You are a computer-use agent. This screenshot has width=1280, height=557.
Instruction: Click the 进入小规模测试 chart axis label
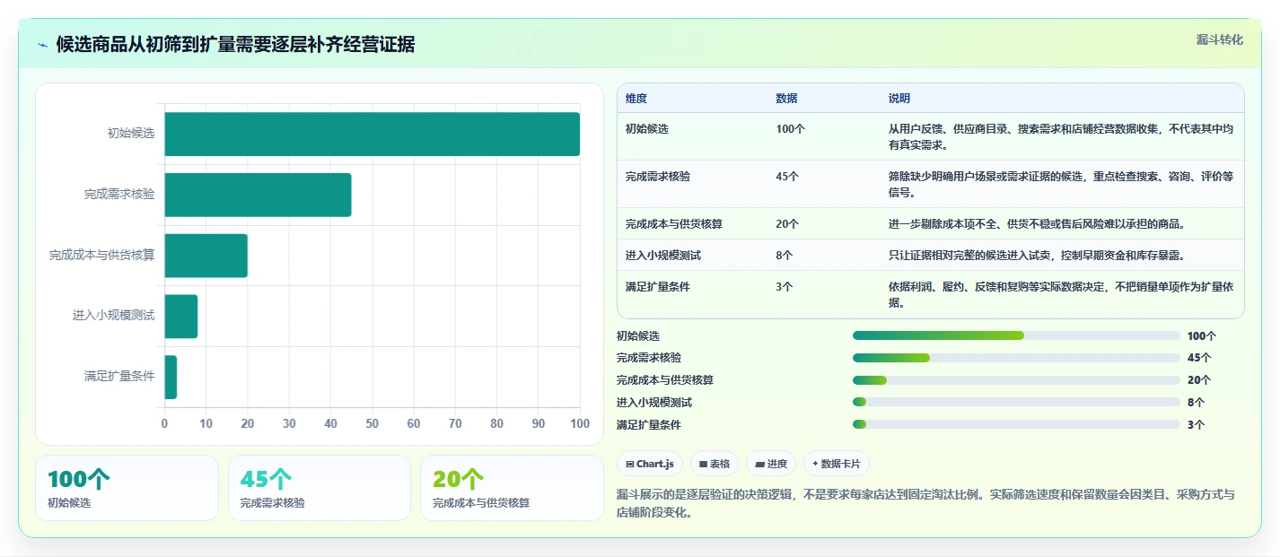(x=114, y=316)
